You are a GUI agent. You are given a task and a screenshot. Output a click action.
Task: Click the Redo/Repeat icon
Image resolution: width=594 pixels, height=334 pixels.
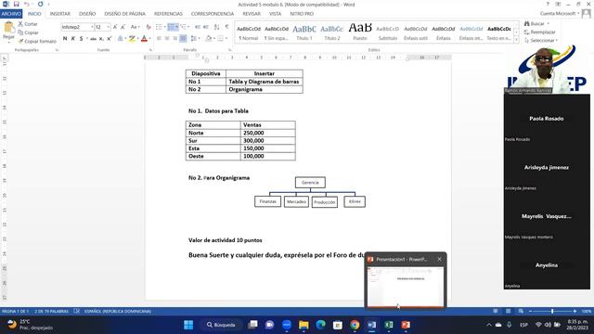(41, 4)
